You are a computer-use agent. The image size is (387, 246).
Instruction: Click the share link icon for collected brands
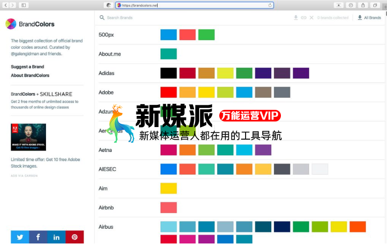click(304, 18)
